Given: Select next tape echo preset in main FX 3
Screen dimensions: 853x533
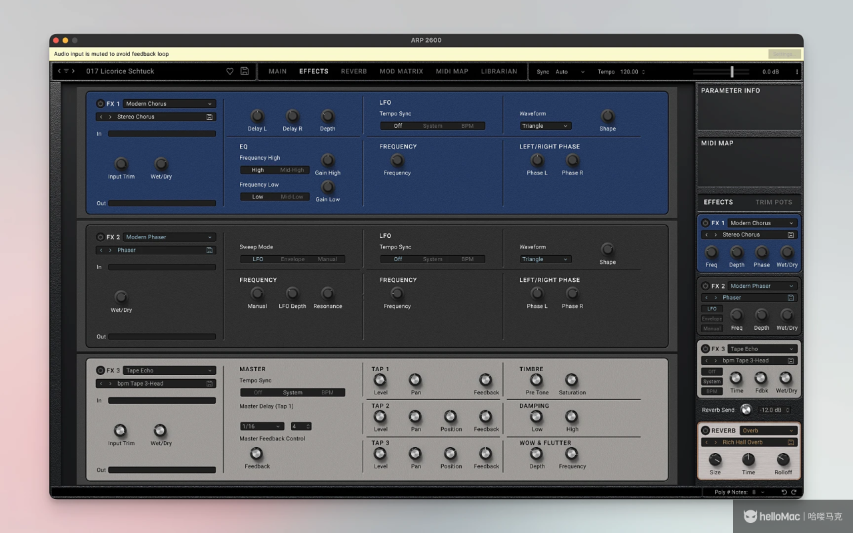Looking at the screenshot, I should point(110,384).
